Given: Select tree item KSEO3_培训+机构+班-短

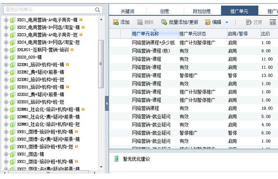Looking at the screenshot, I should point(41,102).
